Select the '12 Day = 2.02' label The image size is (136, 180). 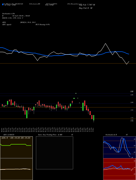coord(10,5)
